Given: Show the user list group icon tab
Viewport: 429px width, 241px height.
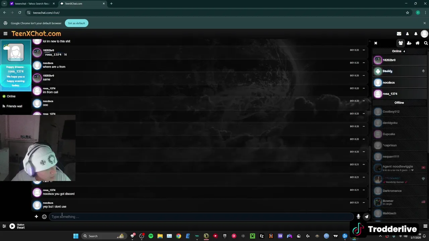Looking at the screenshot, I should pyautogui.click(x=401, y=43).
